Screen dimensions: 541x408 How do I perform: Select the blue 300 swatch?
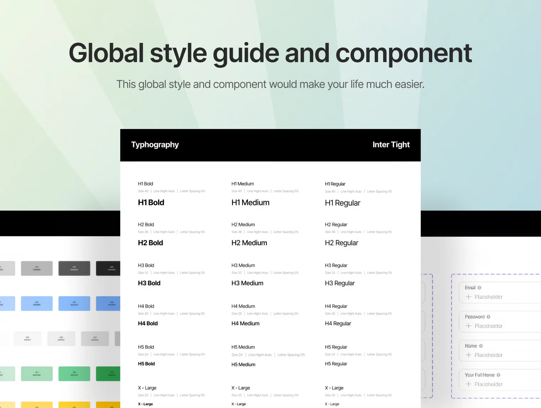(37, 304)
